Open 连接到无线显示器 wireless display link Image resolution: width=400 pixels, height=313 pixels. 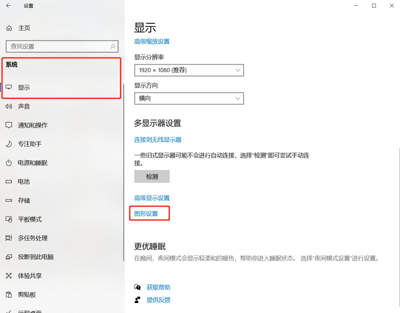coord(157,140)
